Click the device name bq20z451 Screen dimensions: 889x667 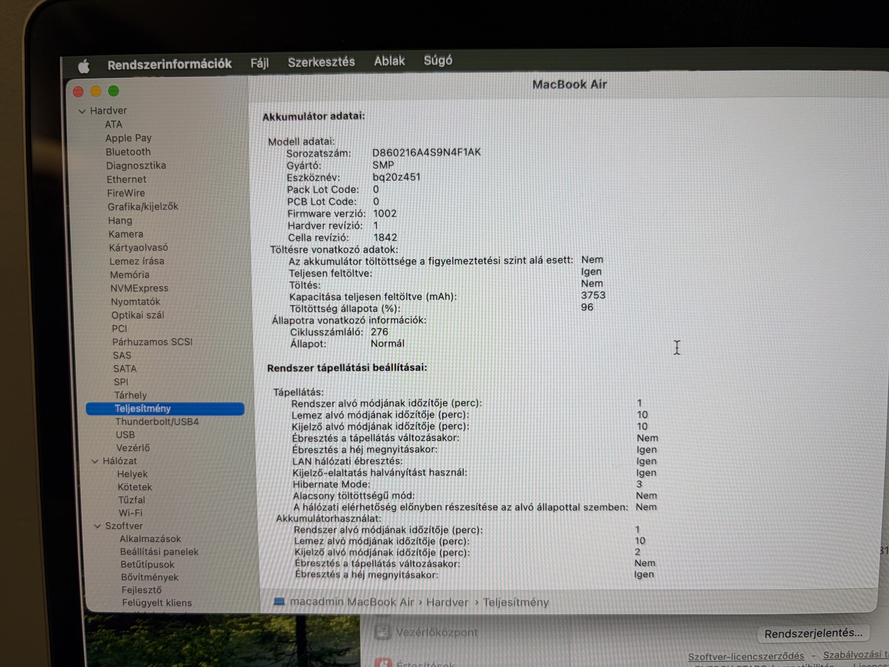tap(397, 177)
